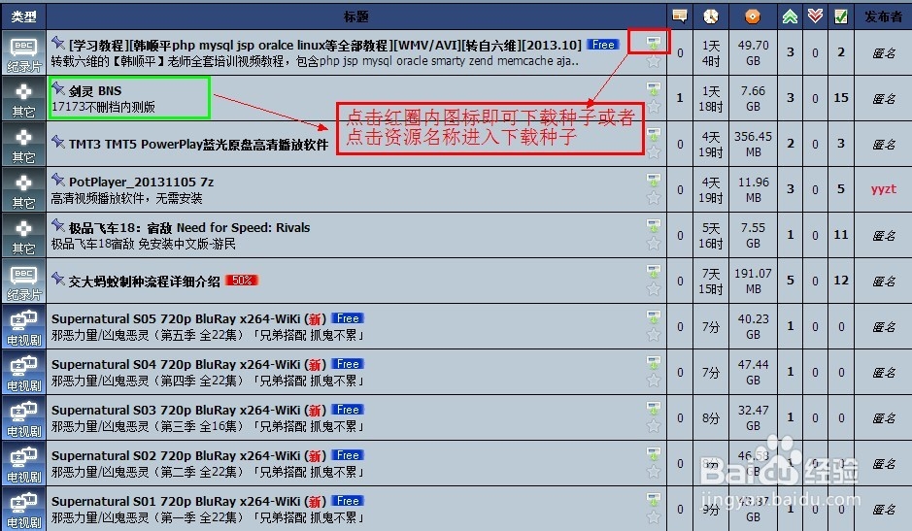
Task: Sort by 标题 column header
Action: coord(355,17)
